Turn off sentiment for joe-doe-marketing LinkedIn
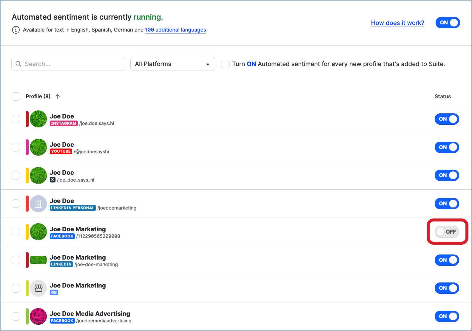Screen dimensions: 472x331 coord(447,260)
